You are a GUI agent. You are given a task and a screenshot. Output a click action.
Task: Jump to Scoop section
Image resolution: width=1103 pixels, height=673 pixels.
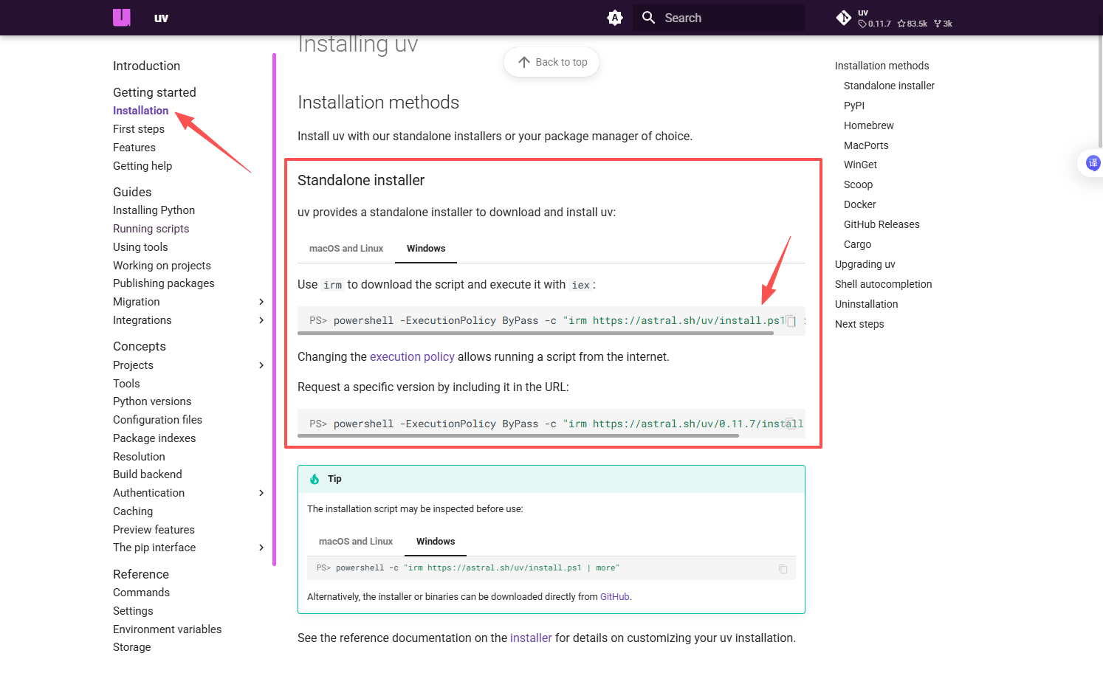pyautogui.click(x=858, y=184)
